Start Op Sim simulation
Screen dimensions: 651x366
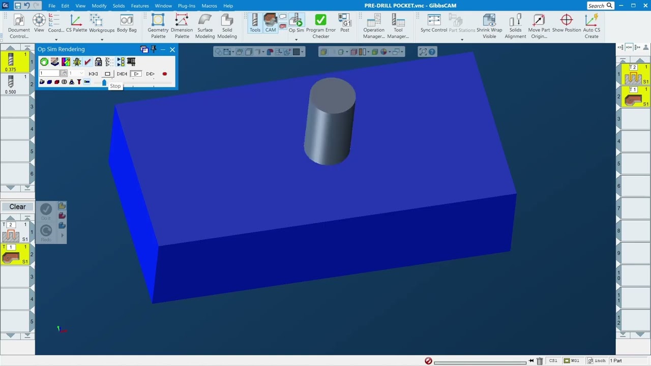coord(296,23)
